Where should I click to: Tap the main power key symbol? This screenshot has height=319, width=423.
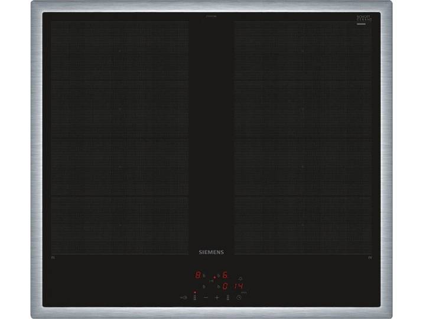pyautogui.click(x=184, y=298)
